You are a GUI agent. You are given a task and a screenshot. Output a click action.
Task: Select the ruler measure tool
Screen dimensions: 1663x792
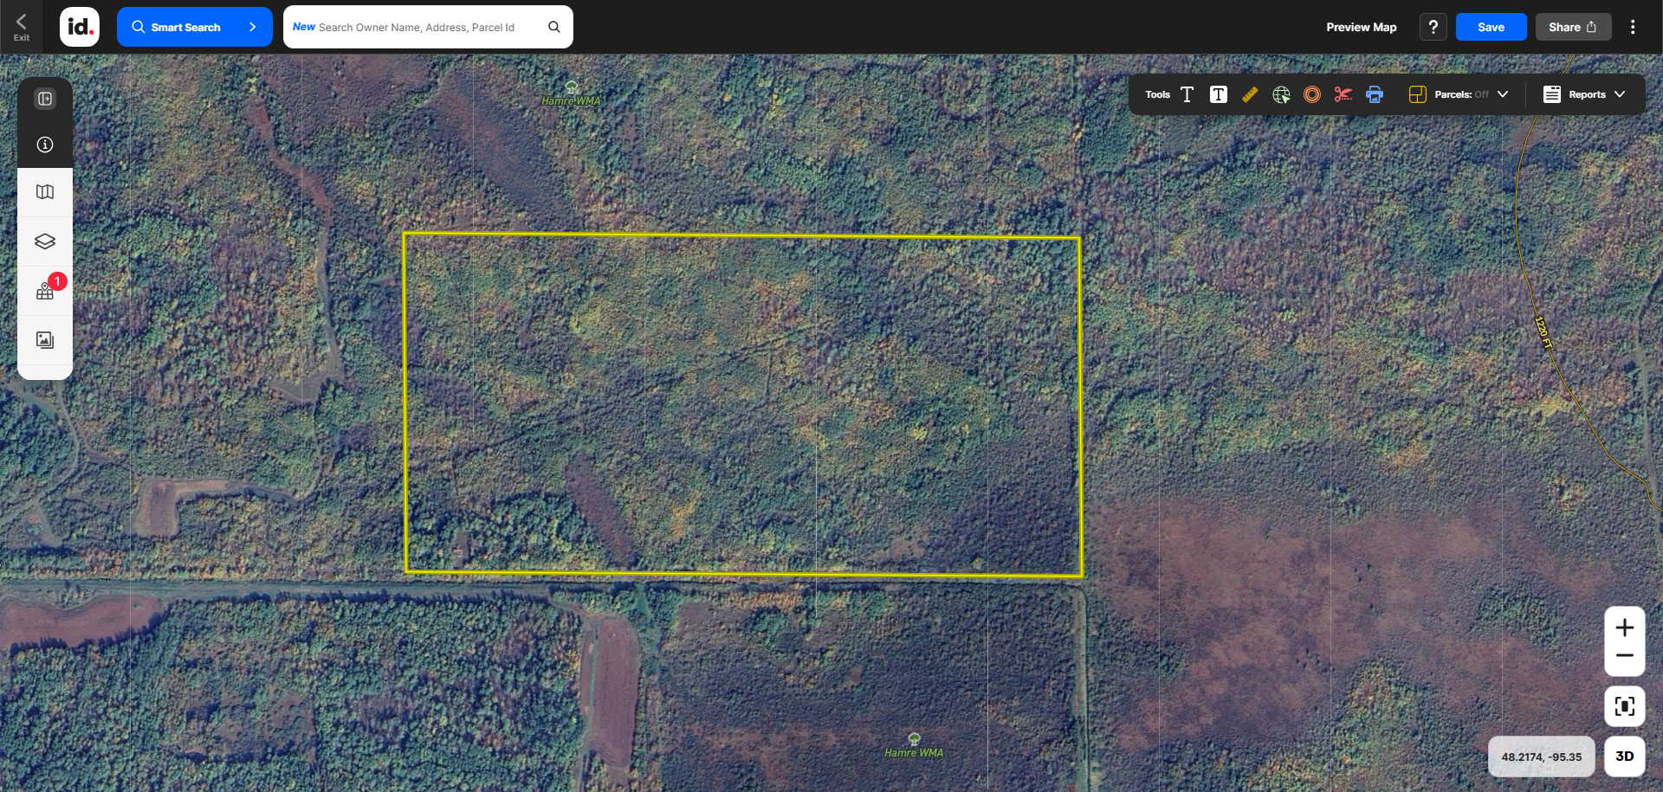1249,94
